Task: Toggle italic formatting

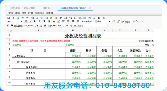Action: pyautogui.click(x=39, y=21)
